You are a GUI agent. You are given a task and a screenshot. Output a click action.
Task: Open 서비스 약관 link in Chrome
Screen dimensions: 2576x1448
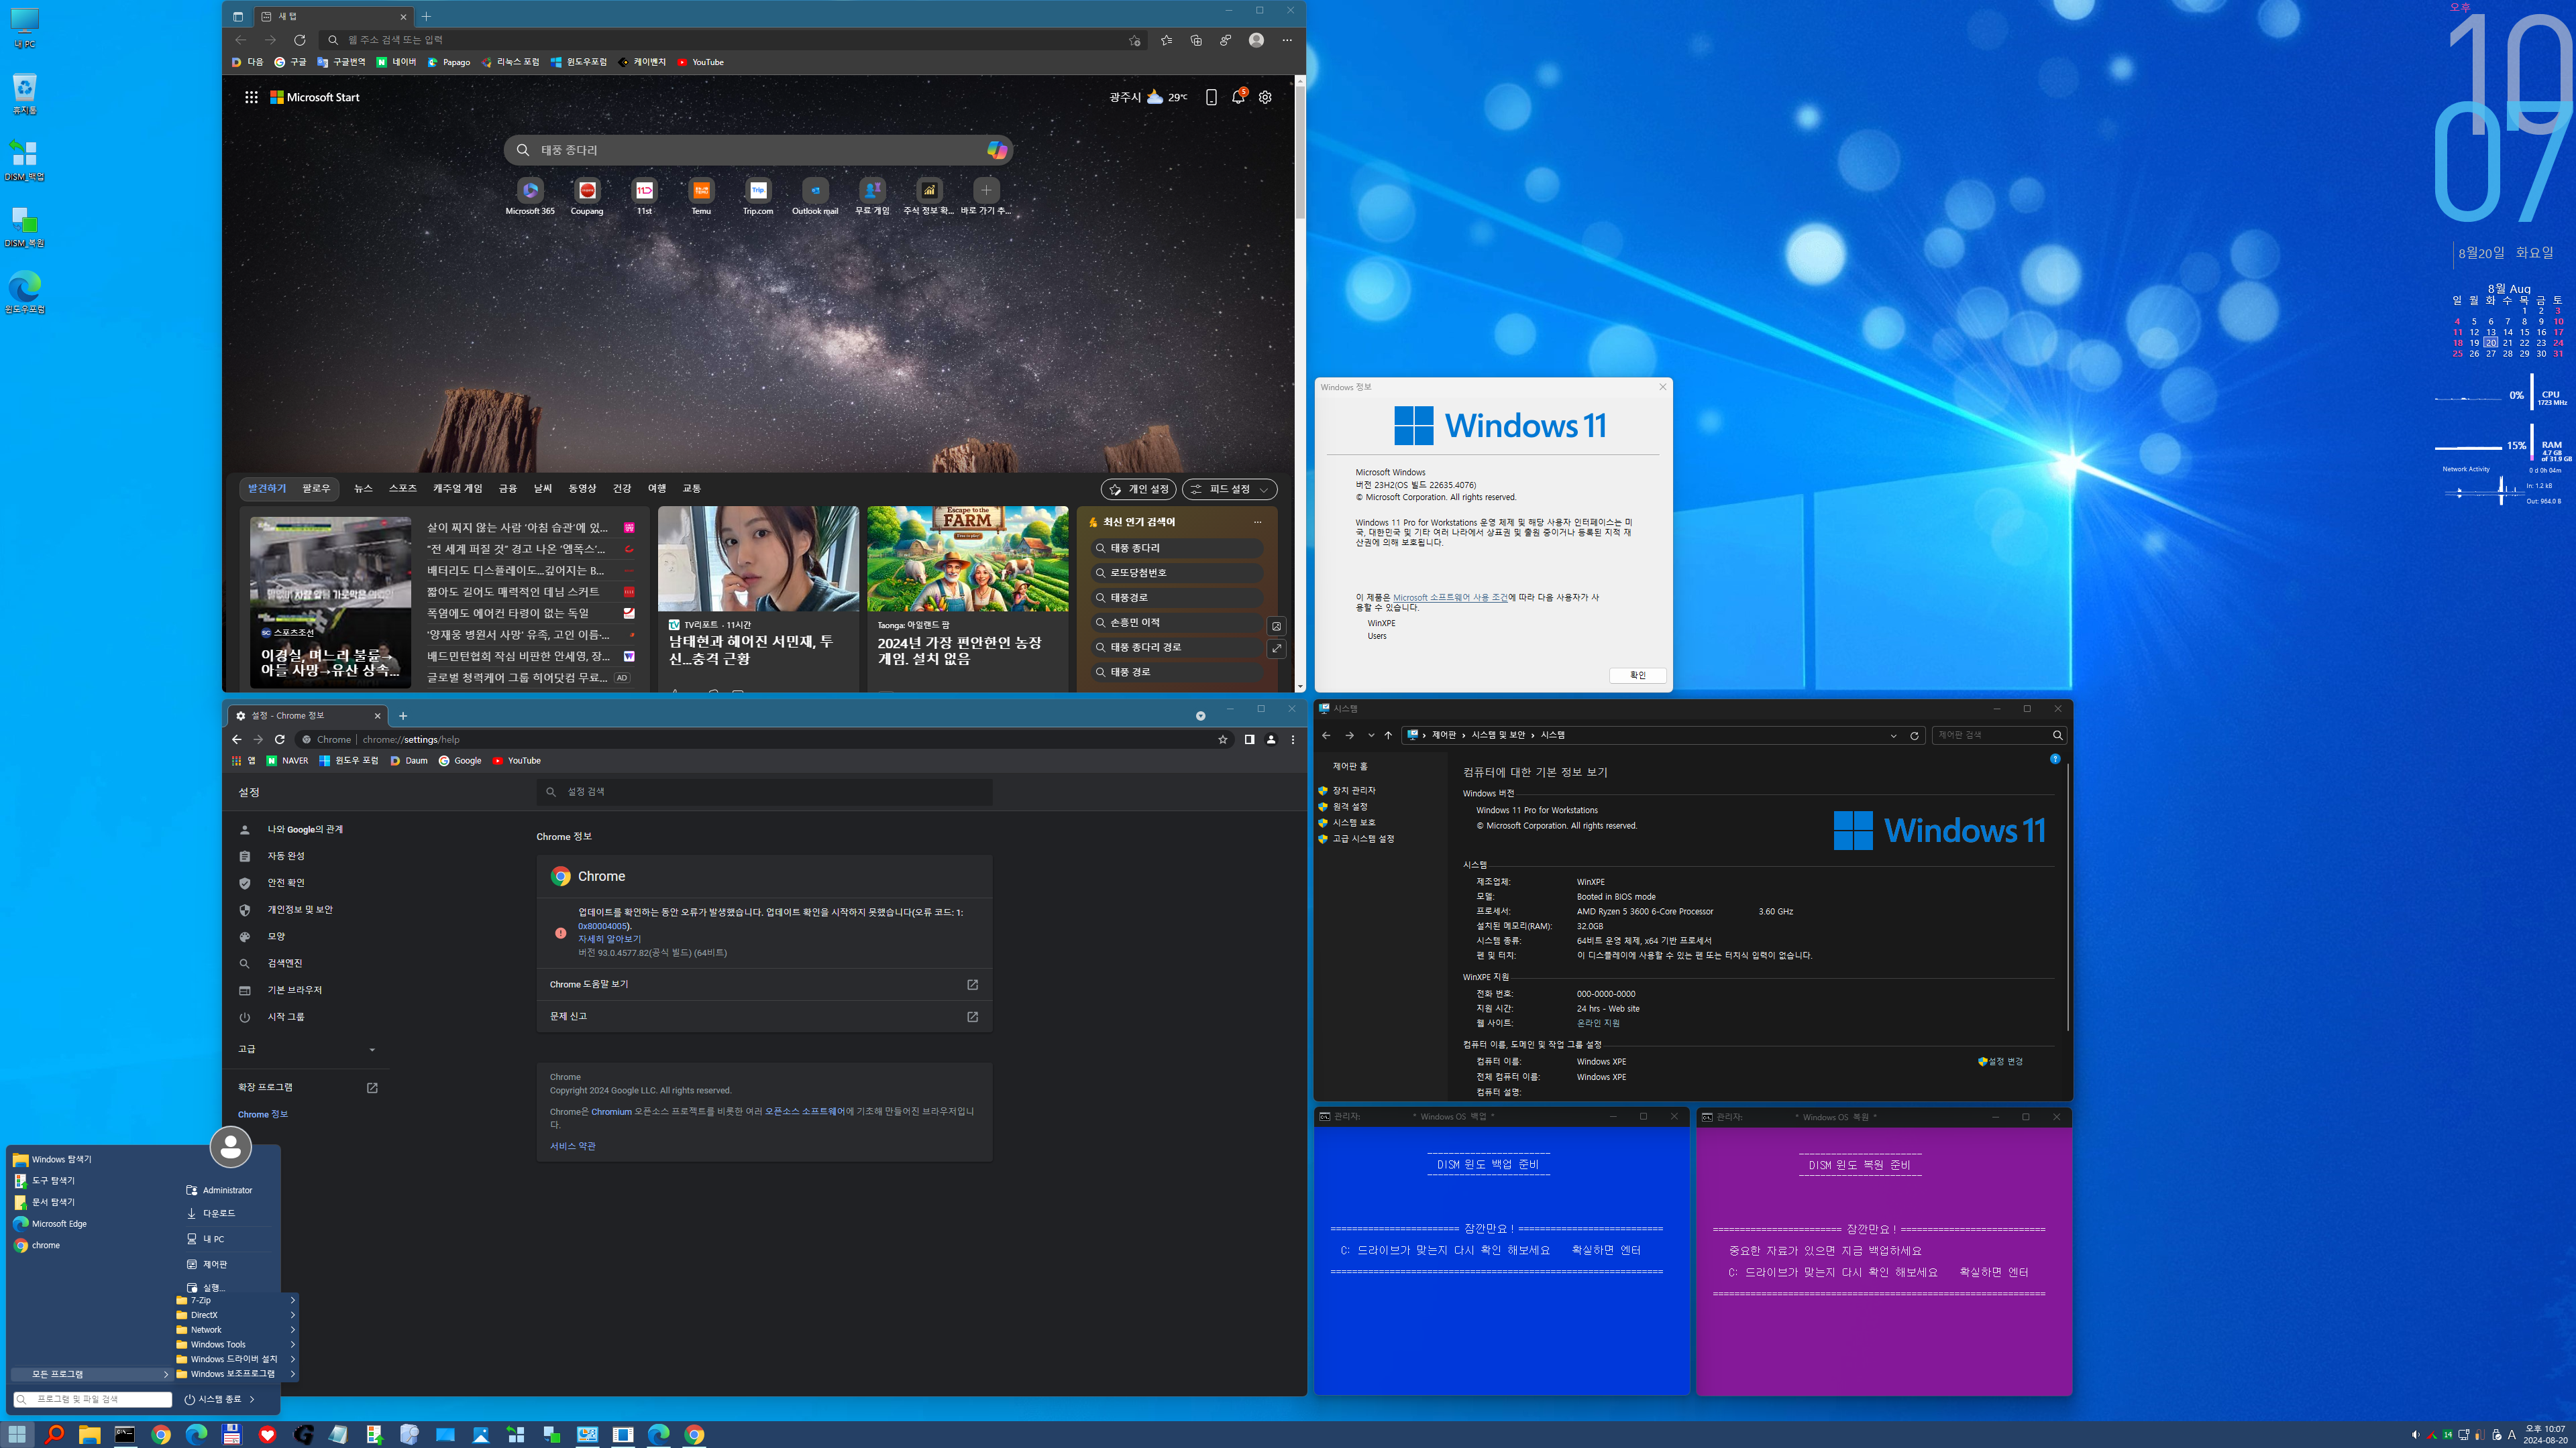coord(572,1146)
